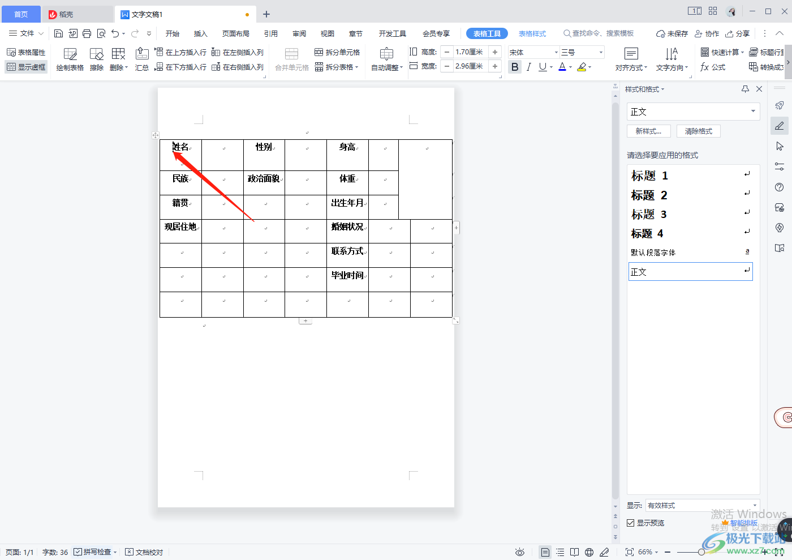Open the reading mode book icon

pos(575,552)
